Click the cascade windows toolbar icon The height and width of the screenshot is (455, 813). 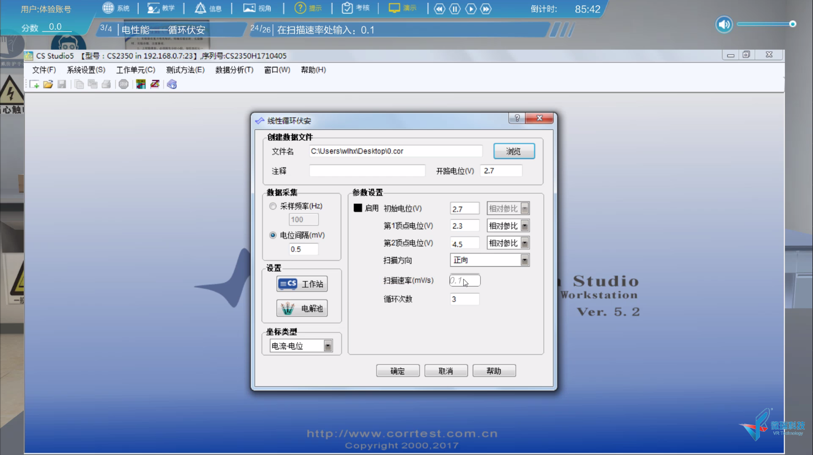pos(92,84)
